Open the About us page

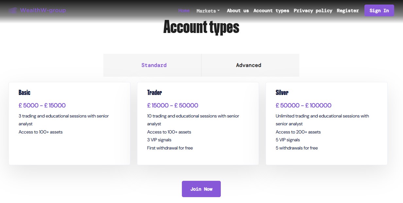(237, 10)
